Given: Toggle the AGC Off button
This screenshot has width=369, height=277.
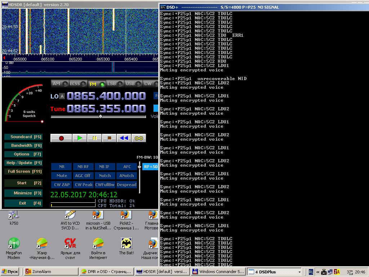Looking at the screenshot, I should pyautogui.click(x=83, y=176).
